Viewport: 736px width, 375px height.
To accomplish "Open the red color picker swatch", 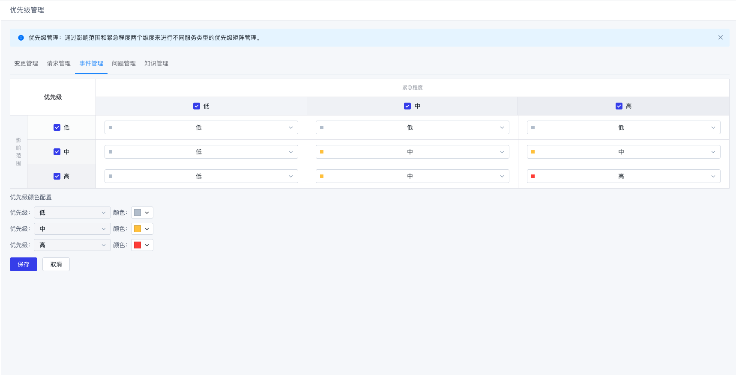I will pyautogui.click(x=142, y=245).
